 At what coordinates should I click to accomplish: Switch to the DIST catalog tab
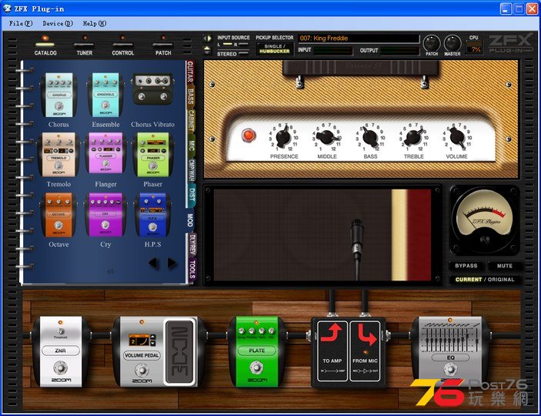click(x=192, y=195)
